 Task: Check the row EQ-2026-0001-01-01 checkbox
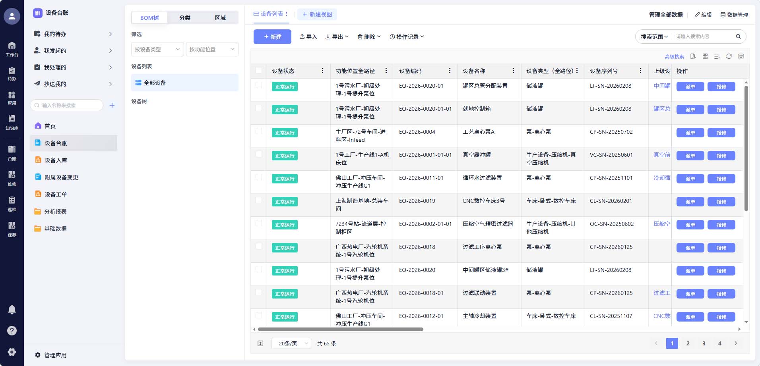pyautogui.click(x=259, y=154)
